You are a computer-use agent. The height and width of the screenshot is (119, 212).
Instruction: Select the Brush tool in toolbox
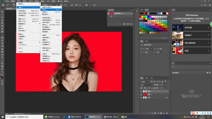click(x=2, y=35)
